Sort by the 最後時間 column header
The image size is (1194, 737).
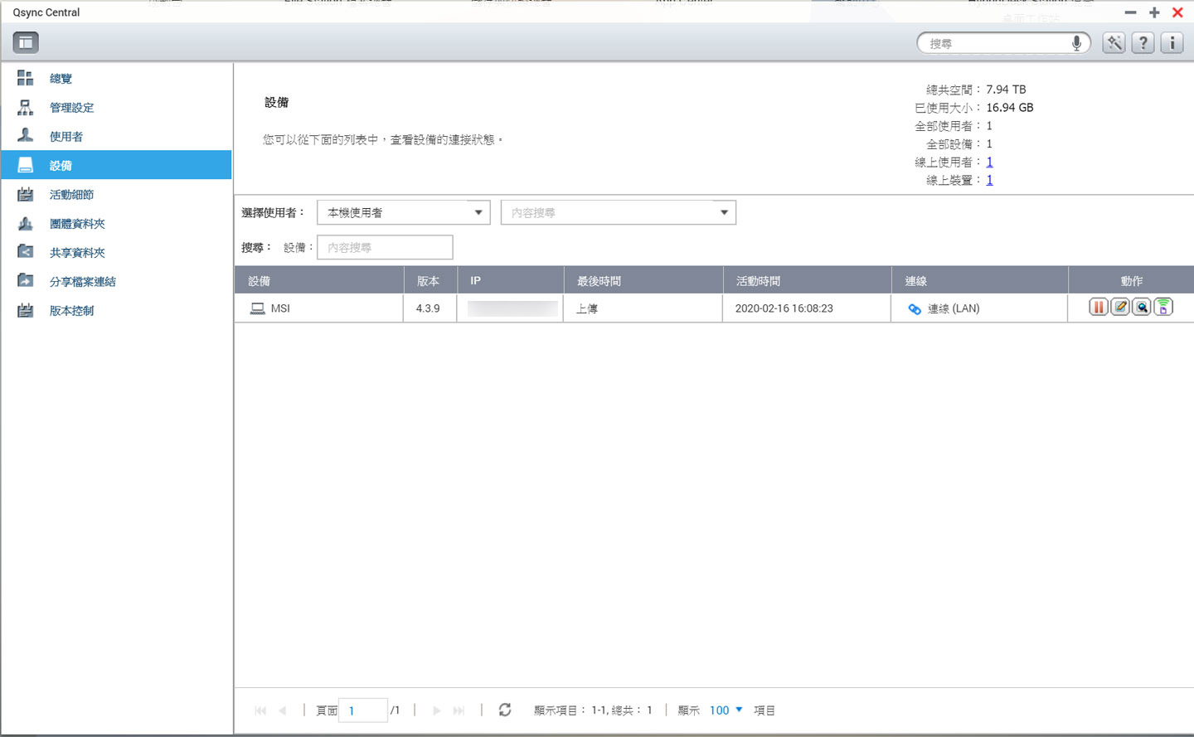point(643,280)
